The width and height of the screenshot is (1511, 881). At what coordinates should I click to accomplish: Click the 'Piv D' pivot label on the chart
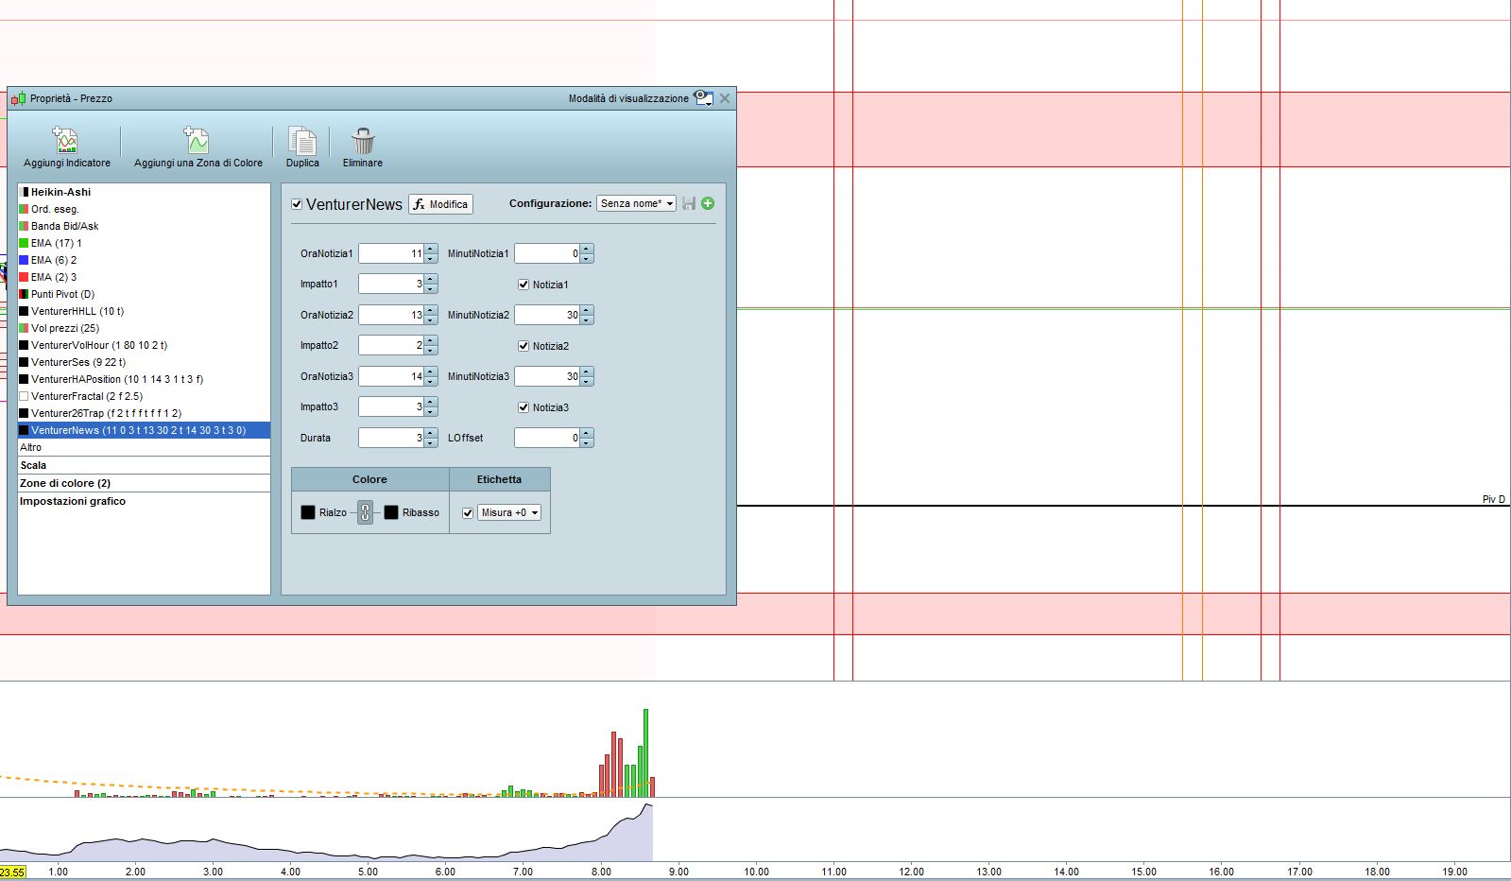(1494, 499)
